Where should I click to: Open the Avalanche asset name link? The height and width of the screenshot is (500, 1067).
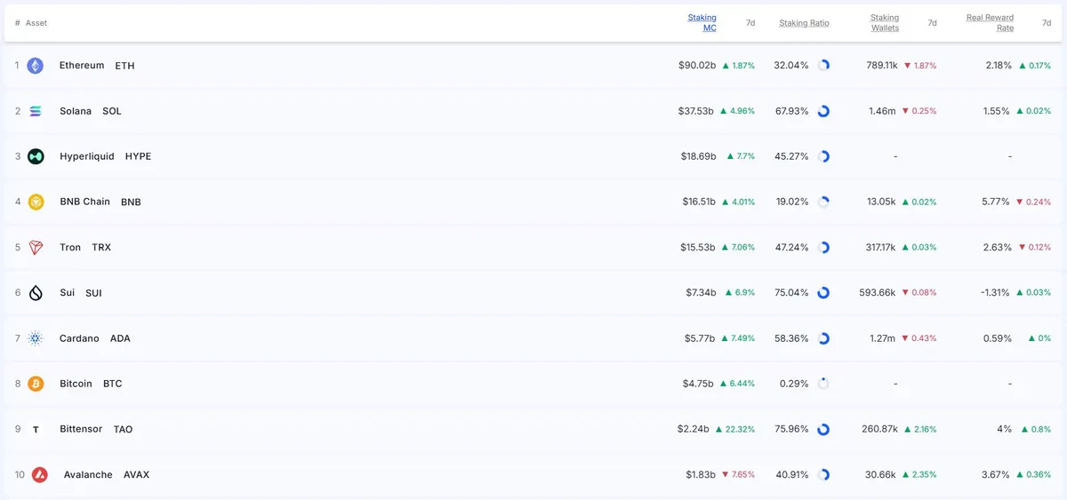coord(88,475)
